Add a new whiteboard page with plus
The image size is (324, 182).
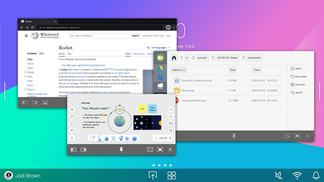[170, 138]
